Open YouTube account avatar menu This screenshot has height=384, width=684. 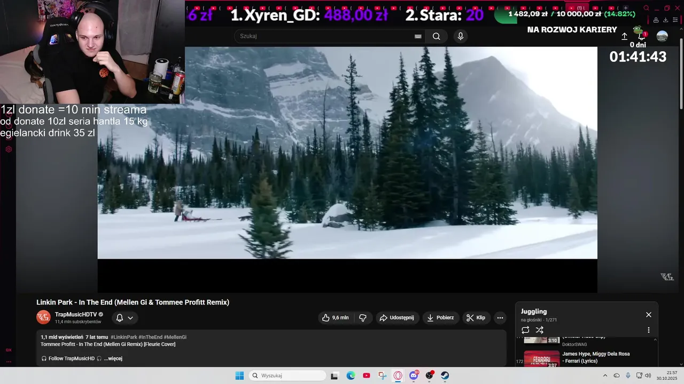pos(662,36)
